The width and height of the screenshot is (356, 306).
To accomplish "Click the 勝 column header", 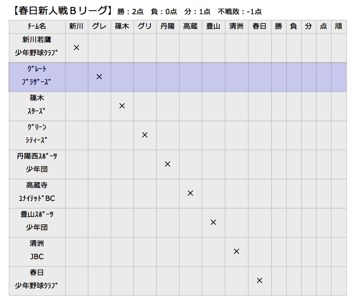I will click(x=279, y=27).
